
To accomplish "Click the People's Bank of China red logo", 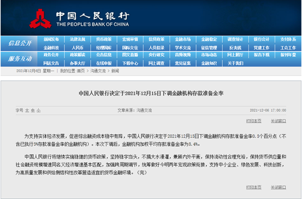I will coord(40,19).
